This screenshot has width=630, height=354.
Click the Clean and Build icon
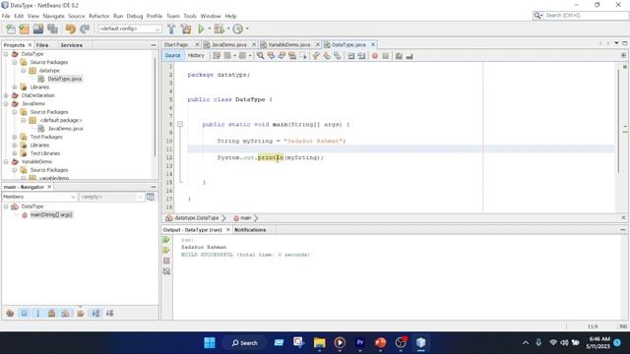[x=186, y=29]
